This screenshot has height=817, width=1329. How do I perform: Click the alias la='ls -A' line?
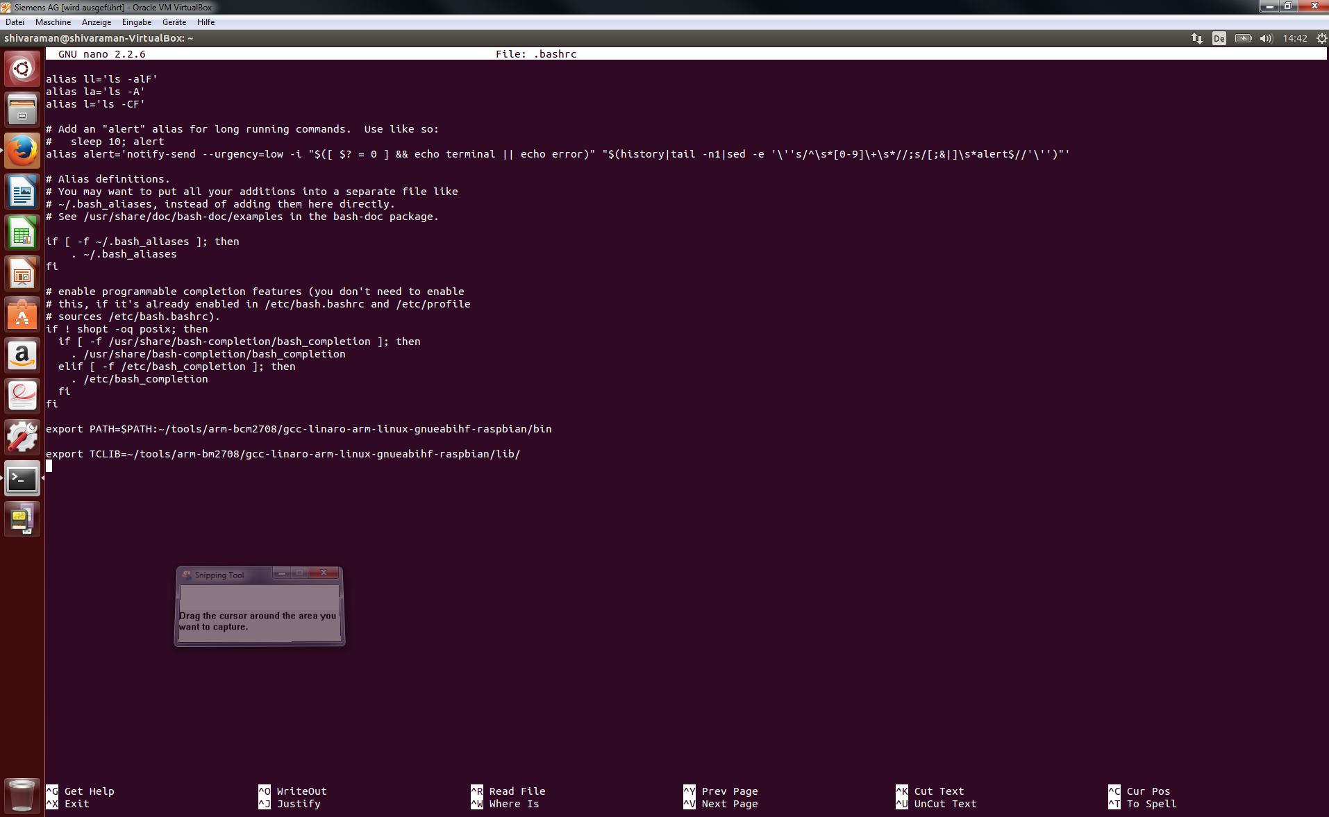(95, 92)
